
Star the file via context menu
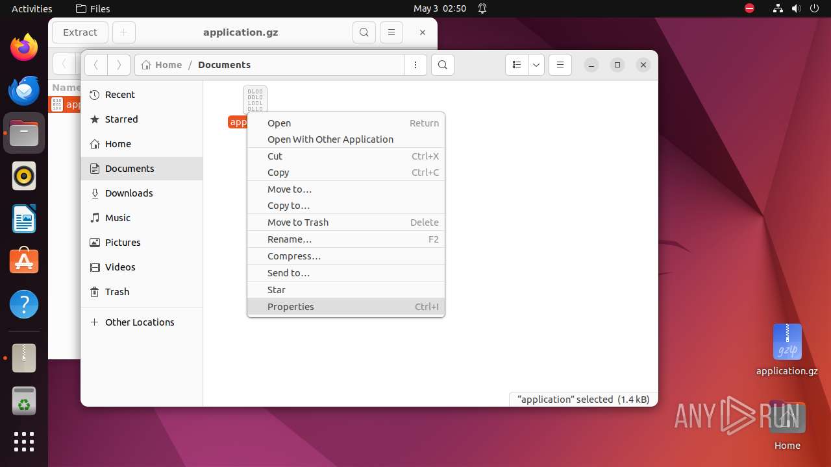pos(346,290)
